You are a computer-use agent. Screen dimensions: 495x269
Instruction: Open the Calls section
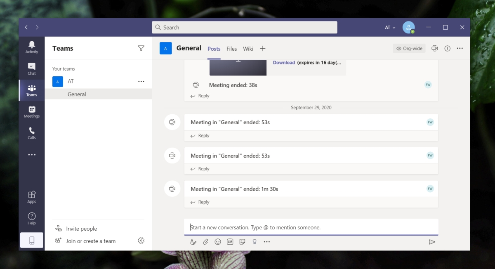[32, 133]
